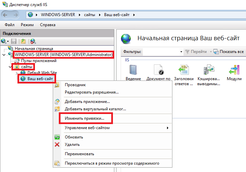
Task: Choose Обновить in the context menu
Action: [113, 137]
